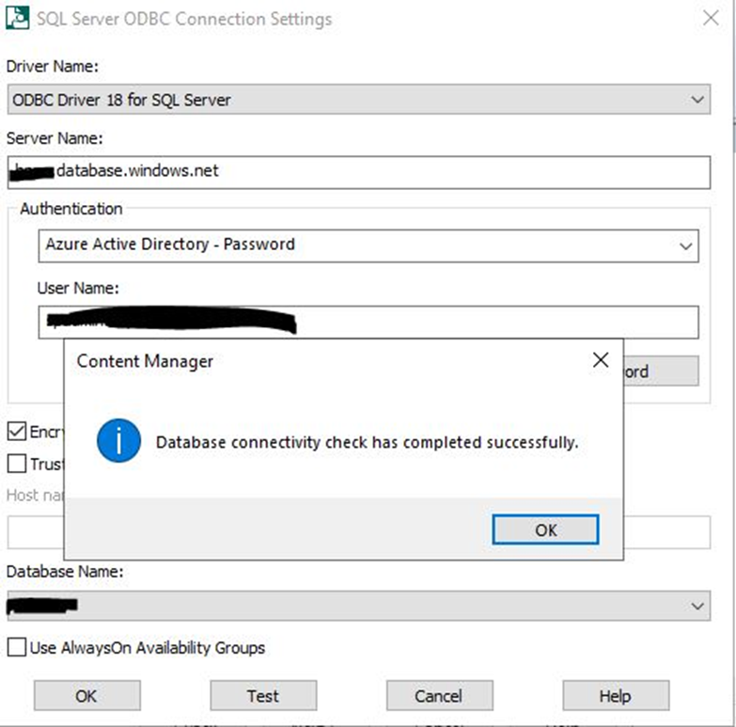Open the Database Name dropdown list
The image size is (736, 727).
coord(697,606)
